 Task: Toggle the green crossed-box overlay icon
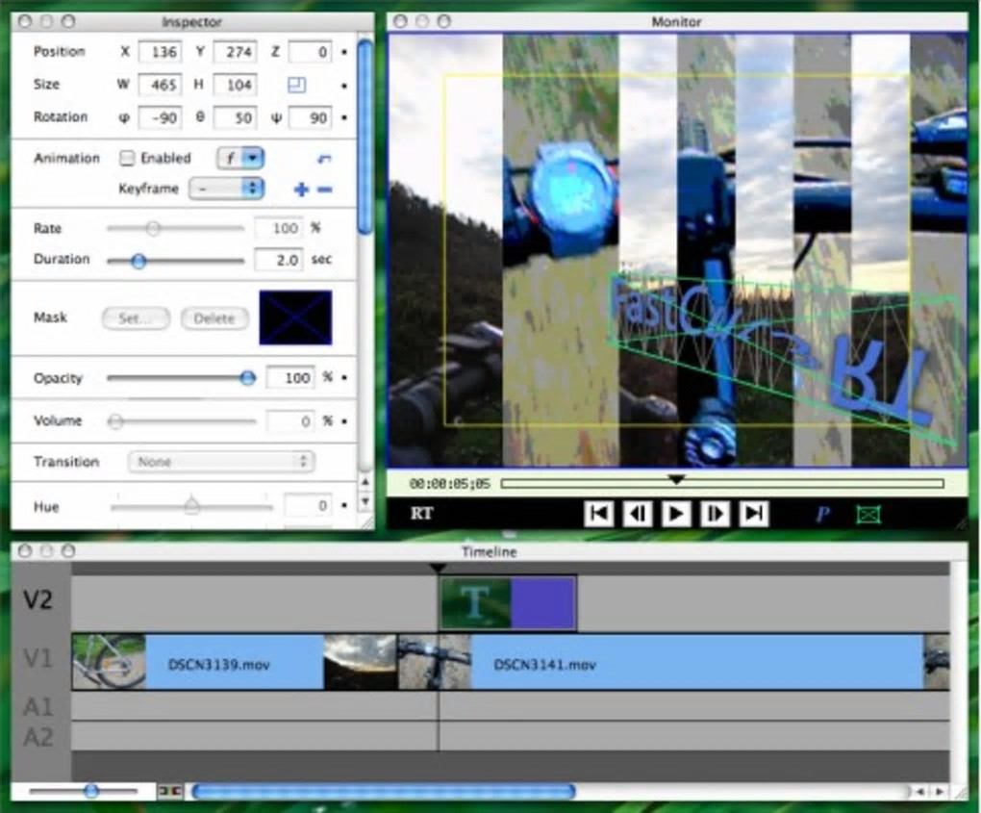pyautogui.click(x=868, y=515)
